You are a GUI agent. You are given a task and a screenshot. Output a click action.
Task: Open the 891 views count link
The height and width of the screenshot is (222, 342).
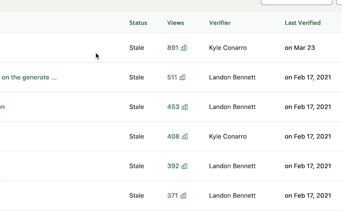coord(173,48)
